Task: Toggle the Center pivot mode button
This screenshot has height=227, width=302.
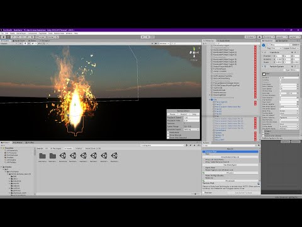Action: click(40, 37)
